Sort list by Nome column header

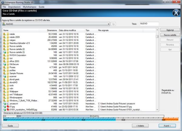coord(21,30)
